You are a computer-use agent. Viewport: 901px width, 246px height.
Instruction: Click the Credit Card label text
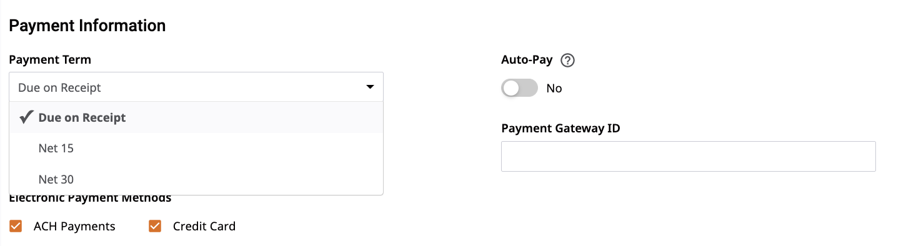[204, 227]
